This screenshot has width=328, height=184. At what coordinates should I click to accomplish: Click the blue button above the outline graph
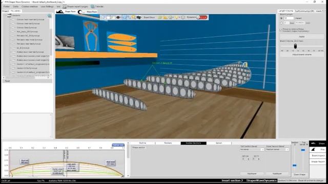coord(118,145)
